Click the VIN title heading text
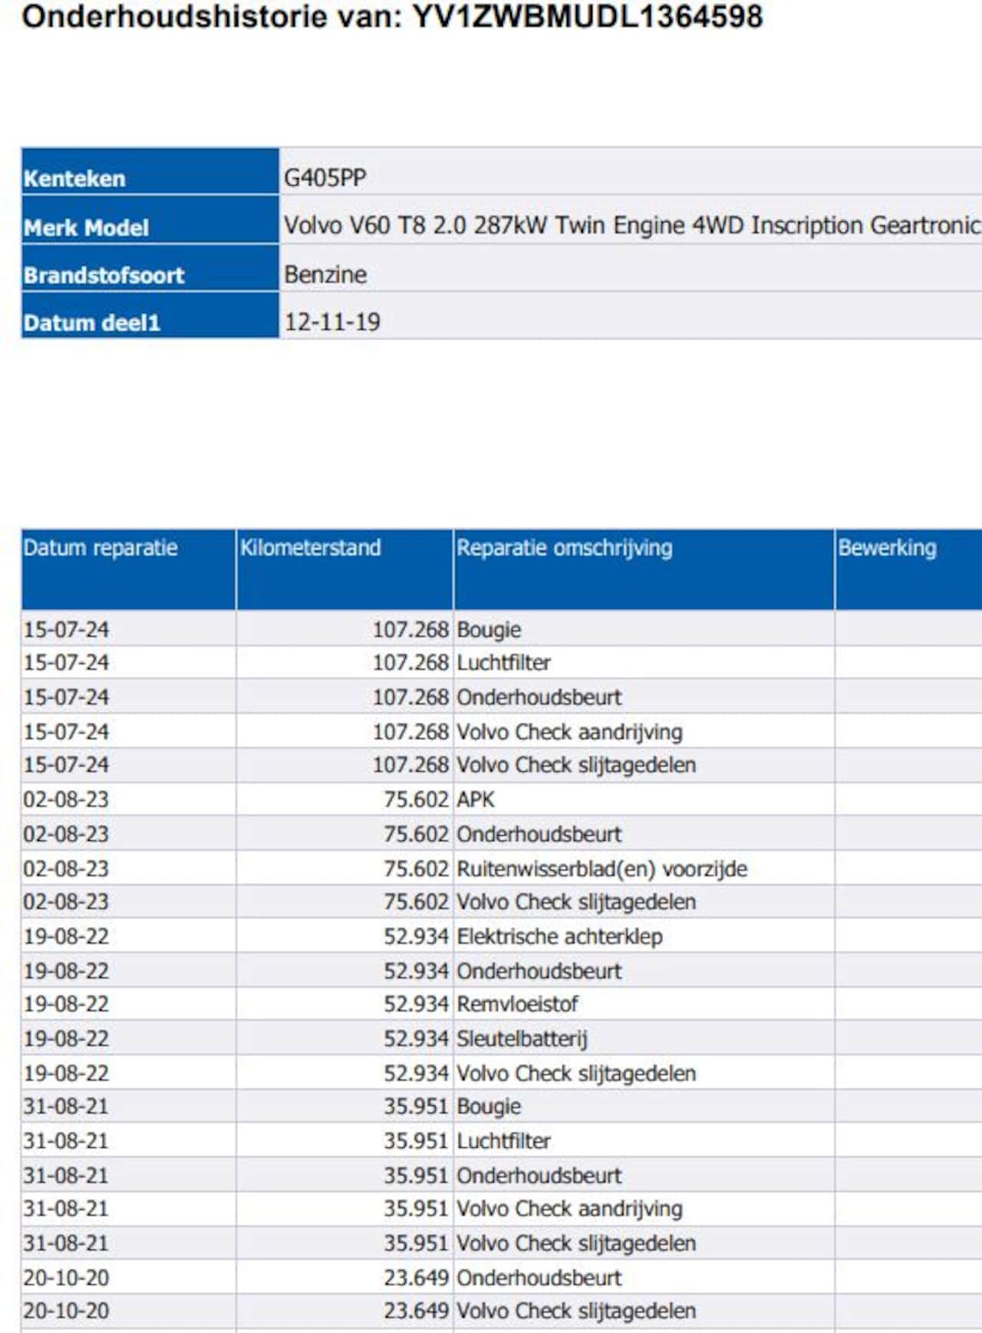Image resolution: width=982 pixels, height=1333 pixels. 392,17
